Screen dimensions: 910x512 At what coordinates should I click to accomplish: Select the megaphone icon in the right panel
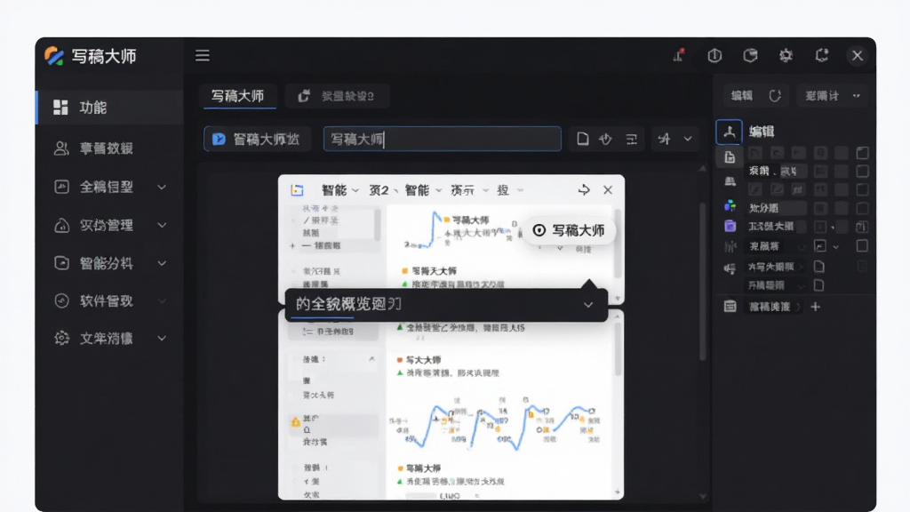pyautogui.click(x=730, y=268)
